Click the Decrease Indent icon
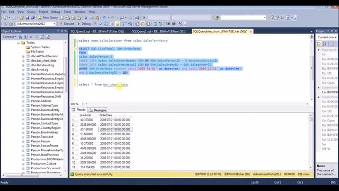 [x=168, y=23]
